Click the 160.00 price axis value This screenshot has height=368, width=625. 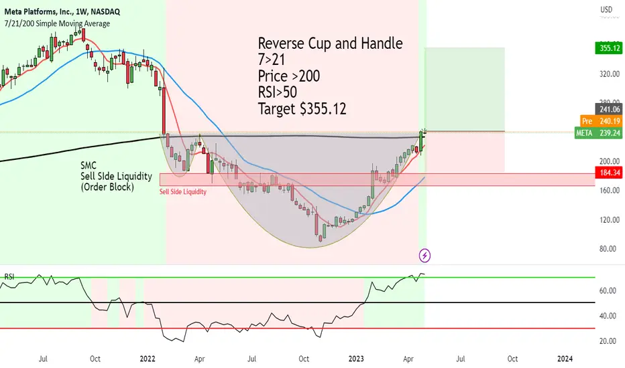pos(610,190)
